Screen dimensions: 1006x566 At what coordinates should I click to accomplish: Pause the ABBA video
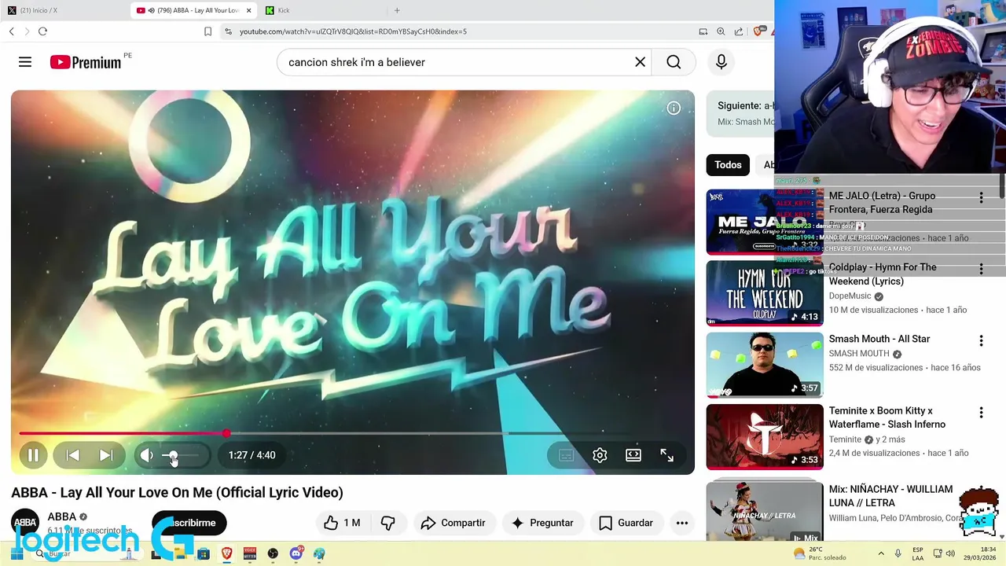point(33,455)
